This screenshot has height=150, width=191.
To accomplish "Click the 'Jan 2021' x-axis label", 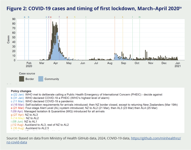I will point(178,65).
